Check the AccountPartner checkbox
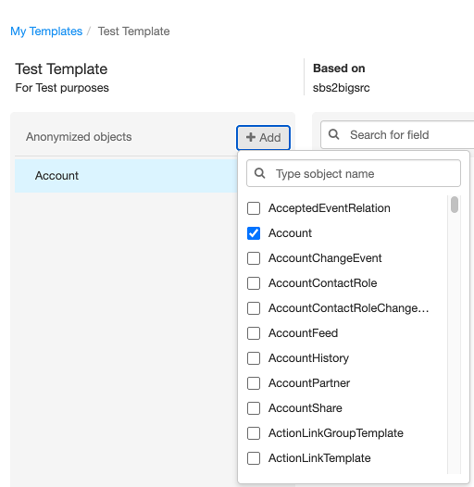 point(254,383)
